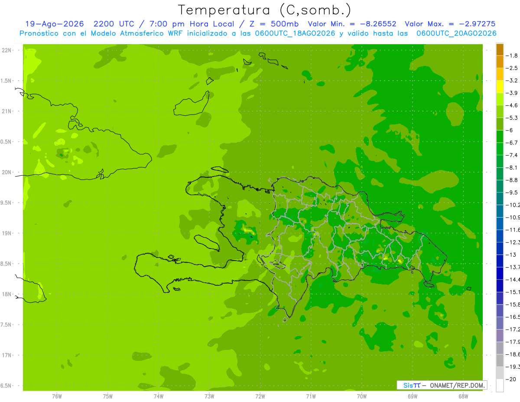Click the title 'Temperatura (C,somb.)'
Viewport: 520px width, 402px height.
(x=264, y=10)
